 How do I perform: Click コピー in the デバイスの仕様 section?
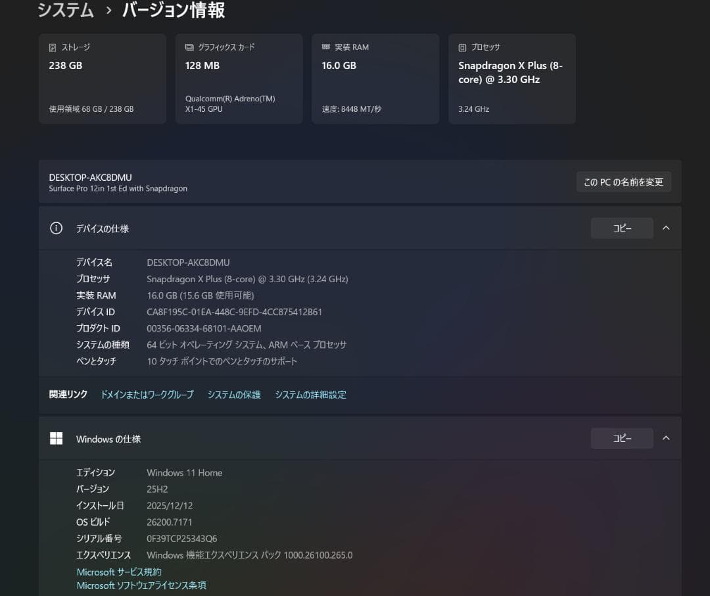tap(621, 228)
